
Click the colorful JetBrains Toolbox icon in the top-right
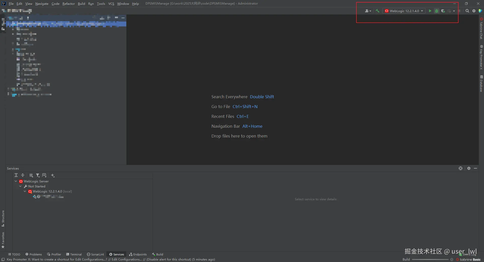point(480,11)
